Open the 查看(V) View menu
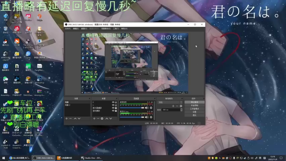Viewport: 286px width, 161px height. click(84, 29)
